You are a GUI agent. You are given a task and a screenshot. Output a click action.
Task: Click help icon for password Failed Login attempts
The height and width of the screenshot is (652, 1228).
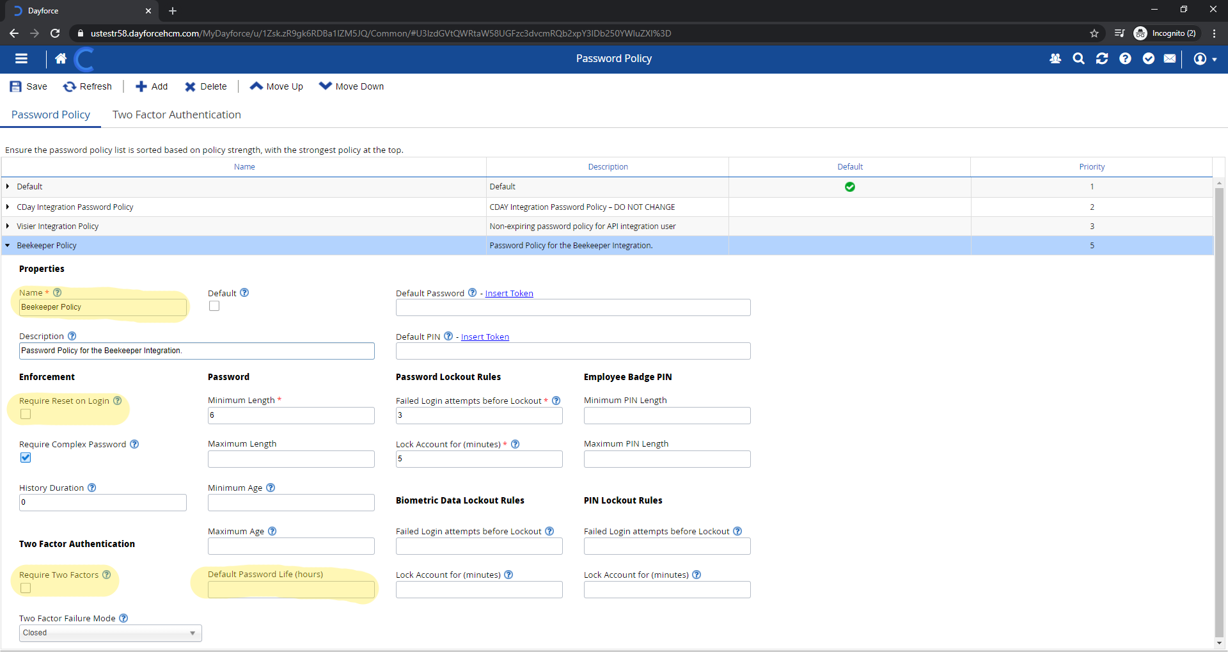pos(556,401)
